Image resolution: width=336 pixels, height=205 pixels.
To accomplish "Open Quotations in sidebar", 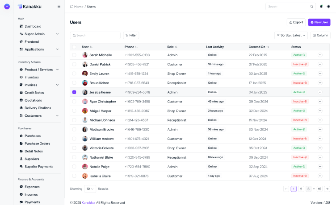I will (x=33, y=100).
